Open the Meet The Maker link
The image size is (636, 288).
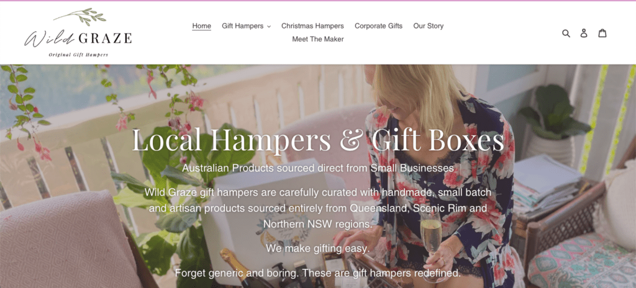318,39
